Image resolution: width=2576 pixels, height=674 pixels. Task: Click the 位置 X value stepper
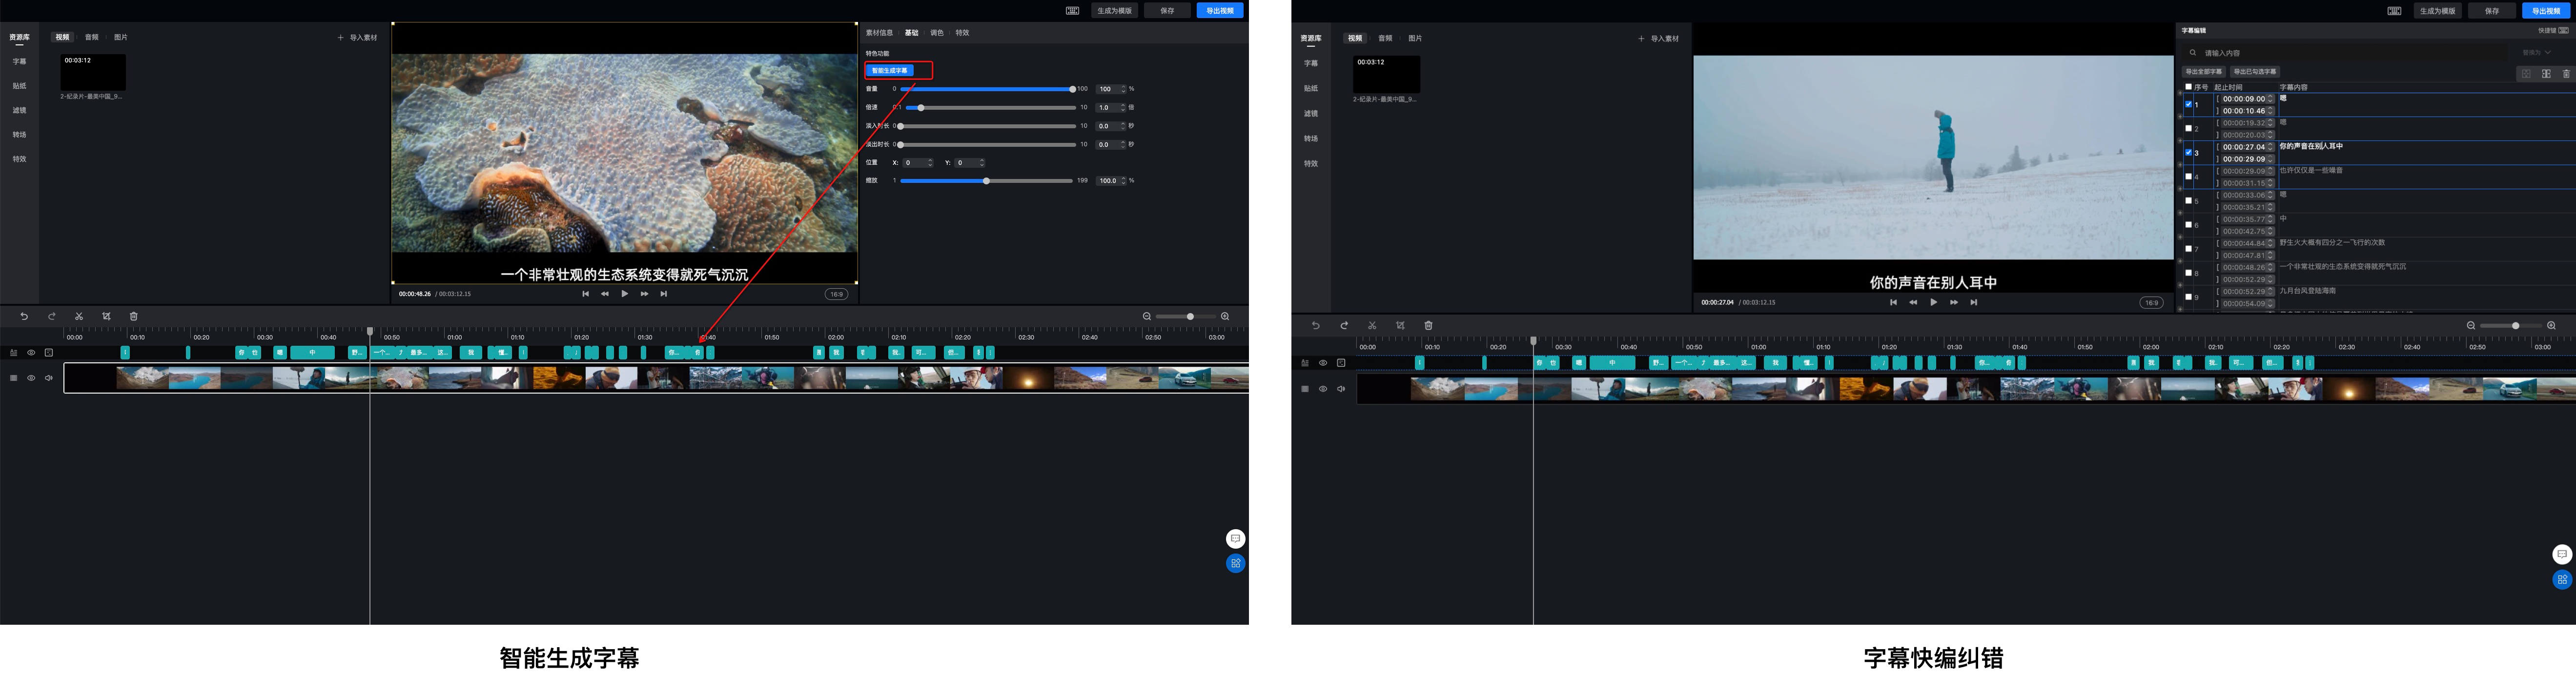930,163
